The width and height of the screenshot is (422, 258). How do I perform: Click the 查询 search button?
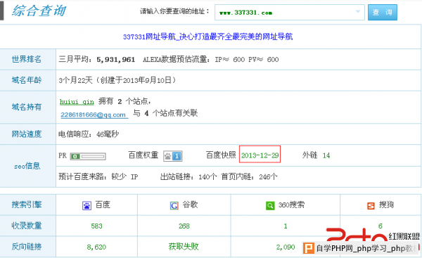(383, 12)
